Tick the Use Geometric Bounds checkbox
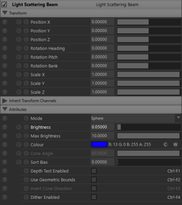The width and height of the screenshot is (182, 205). pos(94,180)
